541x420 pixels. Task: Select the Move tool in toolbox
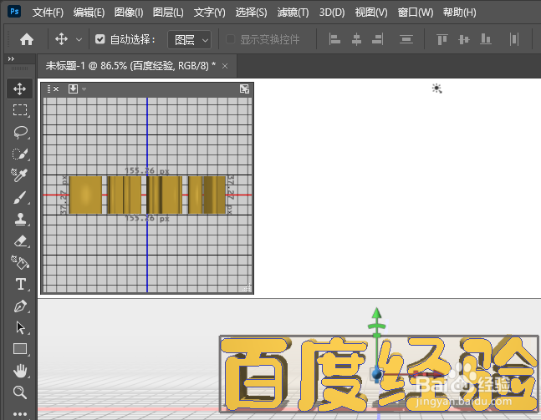coord(20,89)
